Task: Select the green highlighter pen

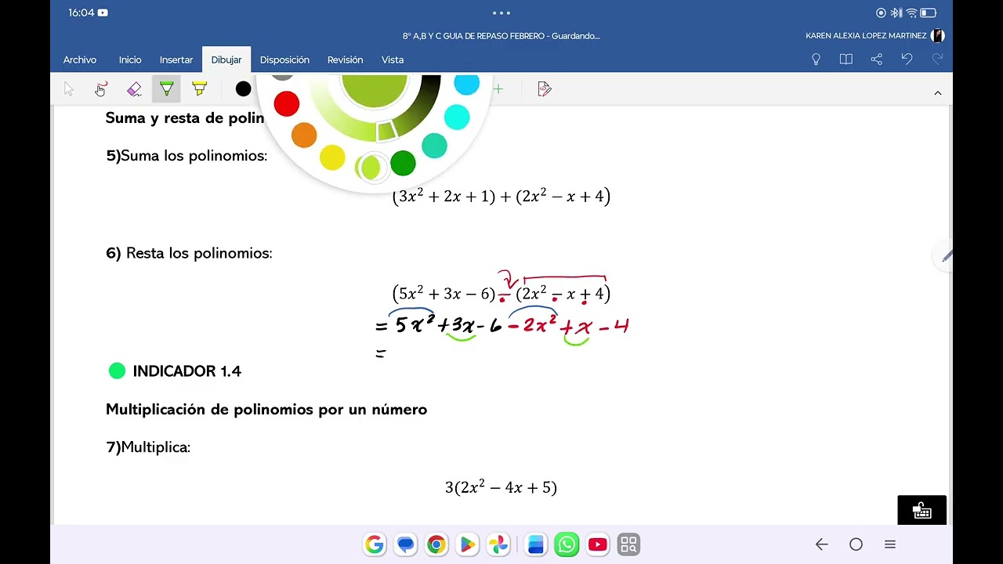Action: point(166,89)
